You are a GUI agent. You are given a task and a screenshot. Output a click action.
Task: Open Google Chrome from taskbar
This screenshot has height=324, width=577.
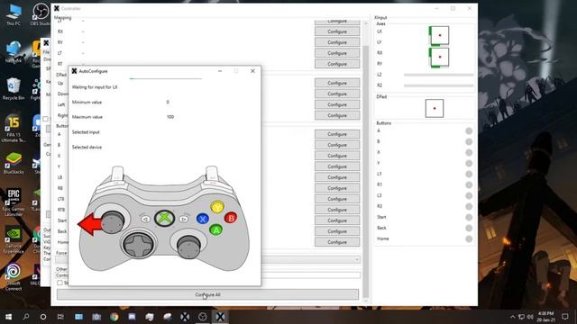tap(114, 317)
